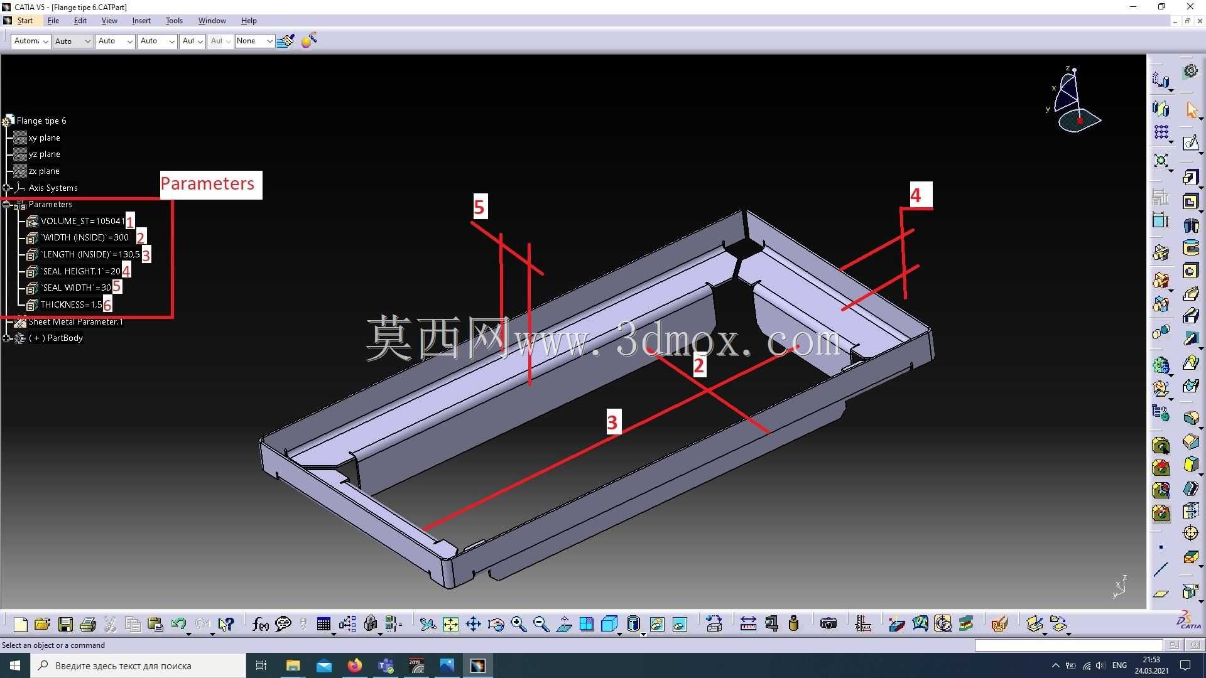Click the Painter brush icon in graphic properties

coord(286,41)
